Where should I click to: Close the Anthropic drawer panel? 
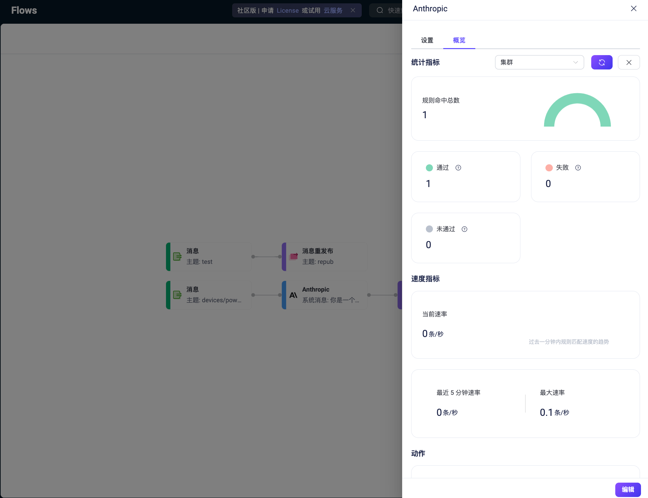(633, 9)
